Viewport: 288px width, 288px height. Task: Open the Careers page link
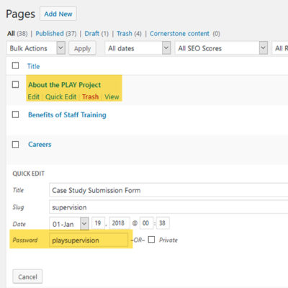[40, 145]
